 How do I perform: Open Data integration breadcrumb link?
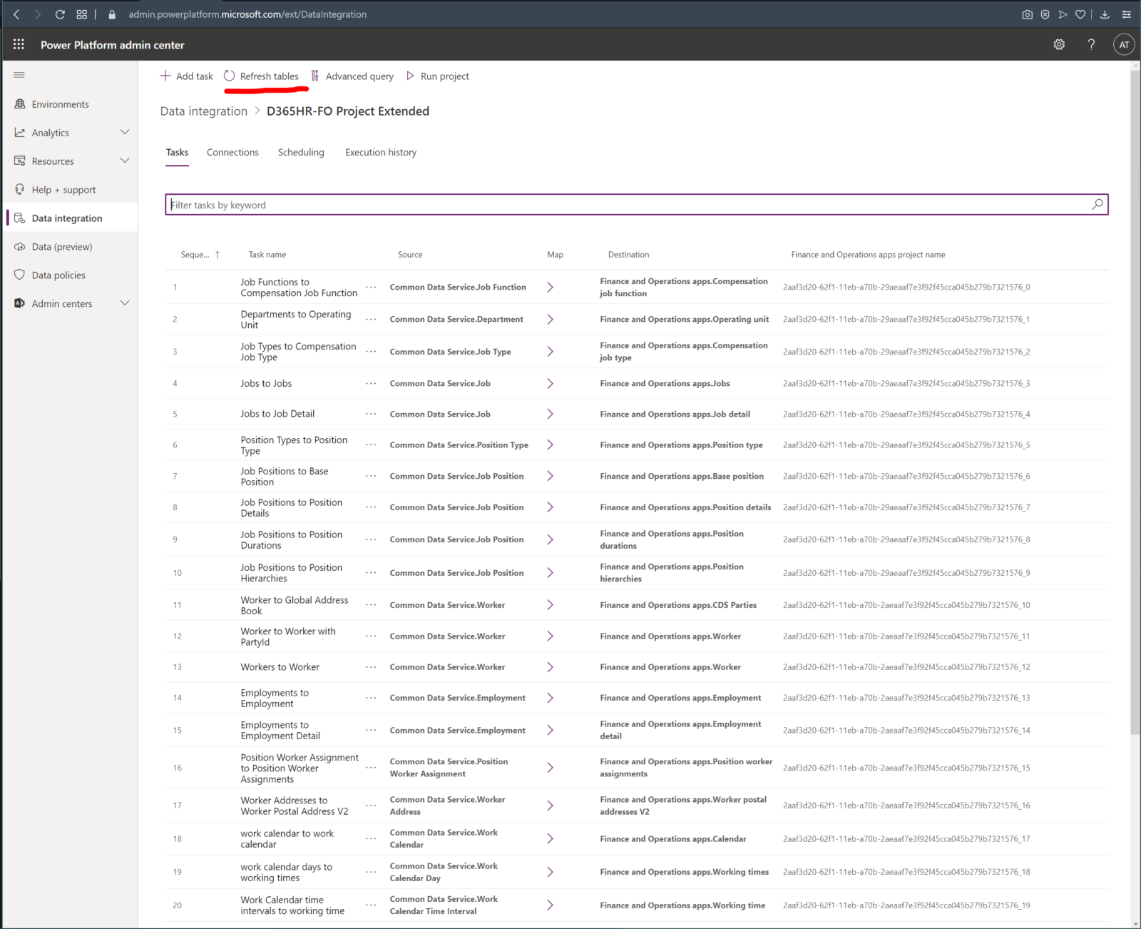coord(203,111)
